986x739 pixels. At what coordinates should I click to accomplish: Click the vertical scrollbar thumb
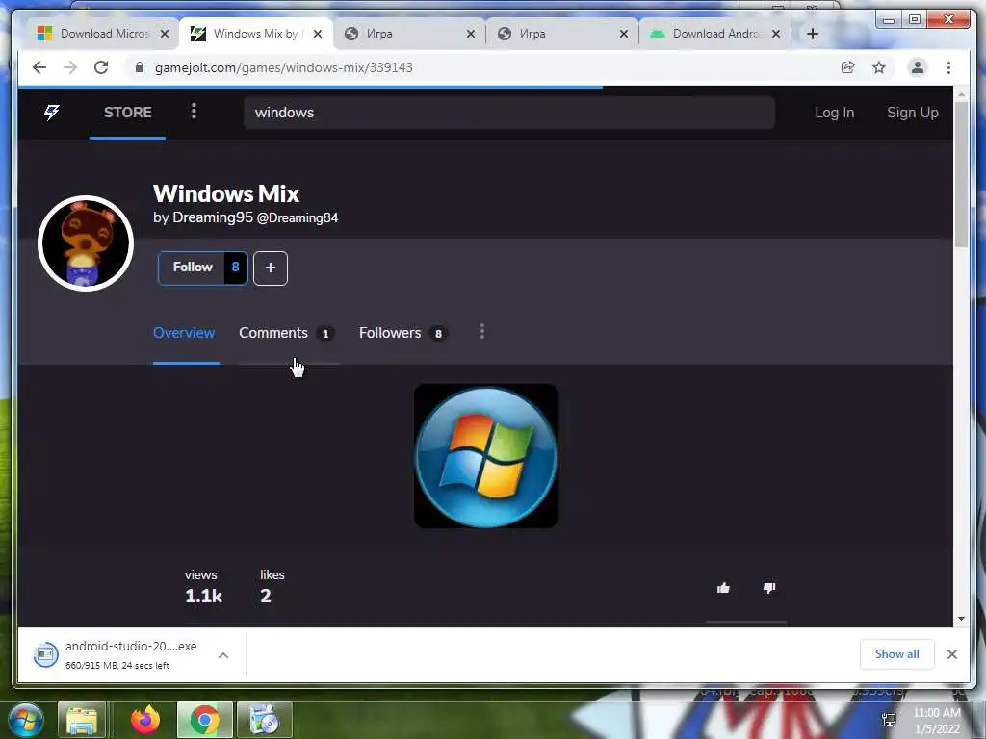(x=961, y=174)
